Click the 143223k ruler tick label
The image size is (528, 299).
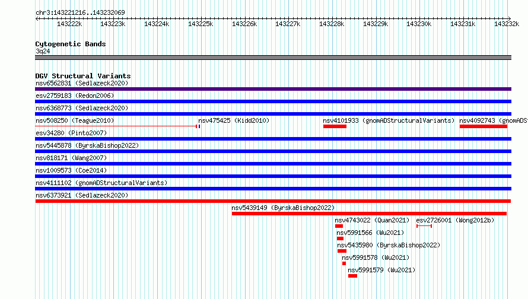pyautogui.click(x=113, y=24)
